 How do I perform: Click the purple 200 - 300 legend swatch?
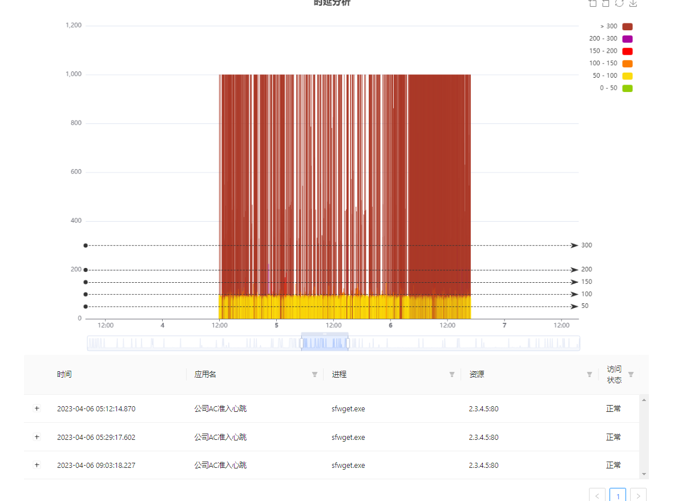point(627,39)
